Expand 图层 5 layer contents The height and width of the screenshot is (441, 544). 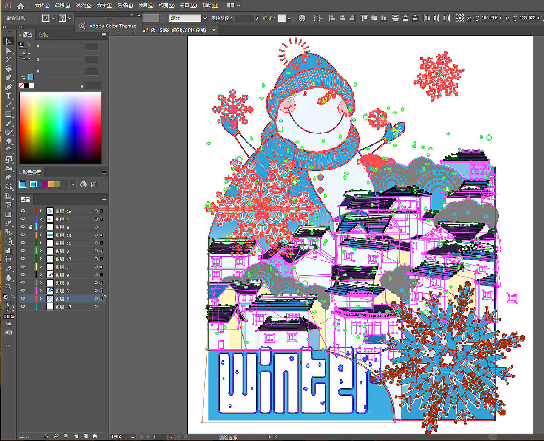[x=41, y=291]
